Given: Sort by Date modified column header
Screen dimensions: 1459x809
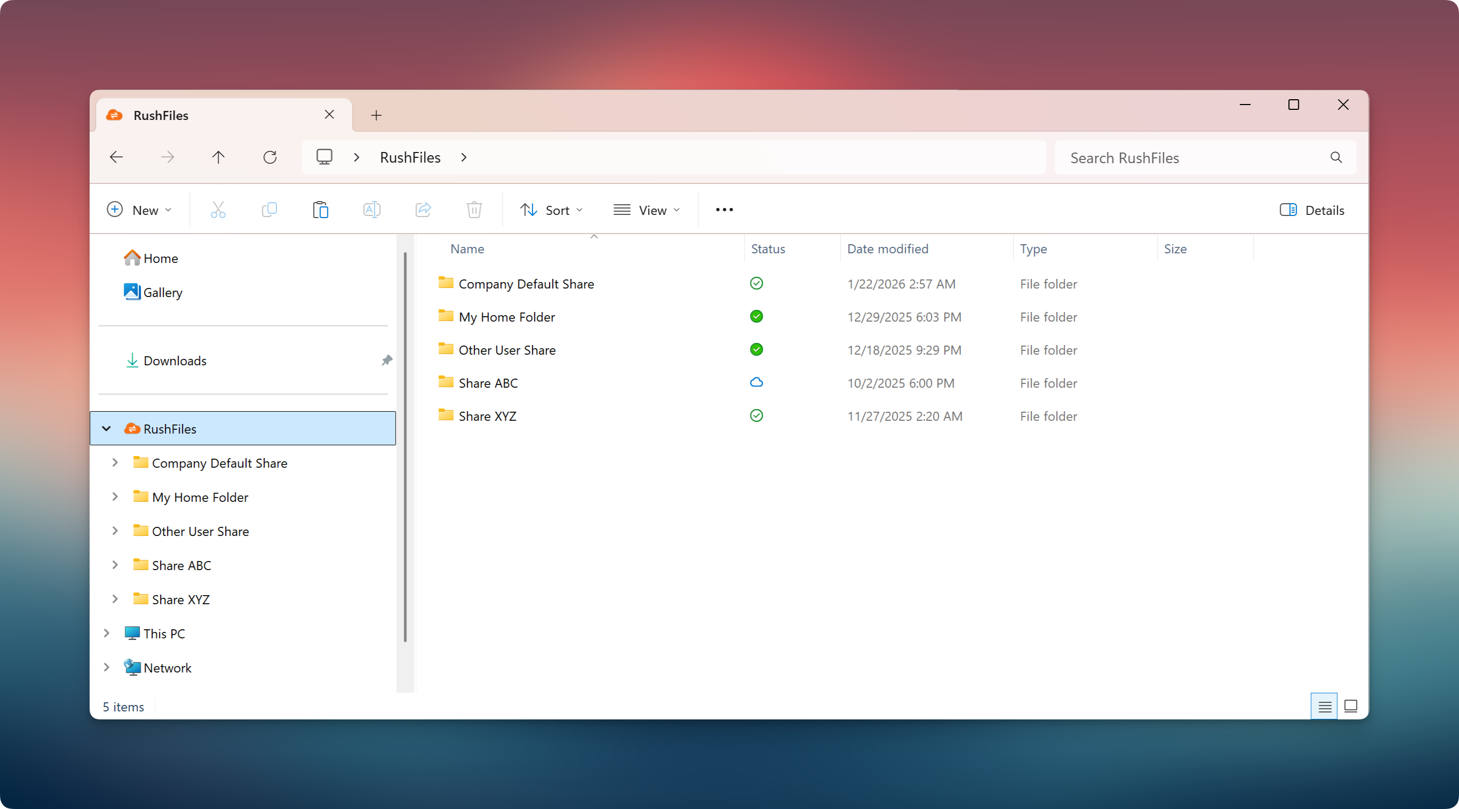Looking at the screenshot, I should tap(888, 249).
